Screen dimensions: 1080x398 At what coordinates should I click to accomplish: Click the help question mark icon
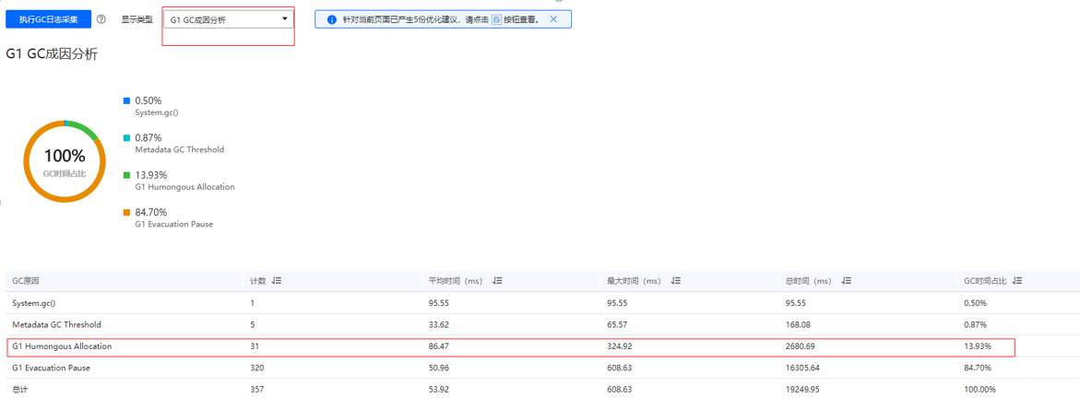click(101, 19)
